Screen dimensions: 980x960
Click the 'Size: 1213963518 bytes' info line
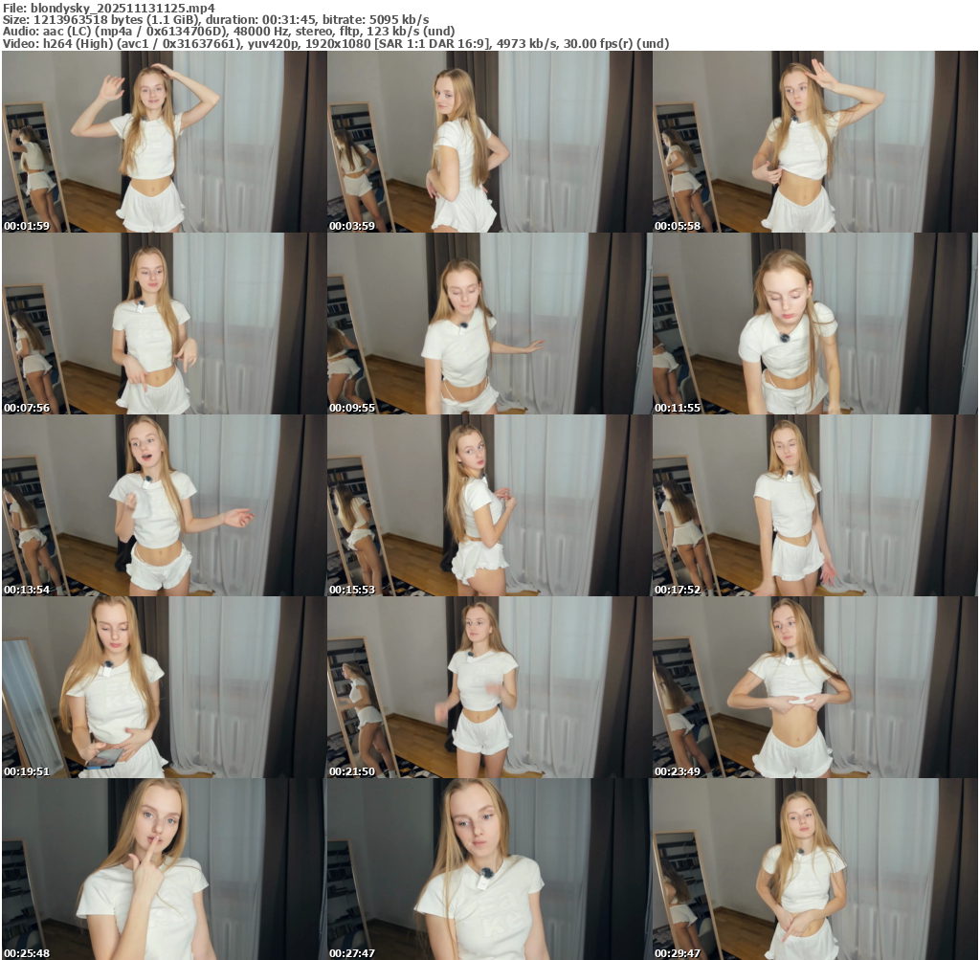215,19
